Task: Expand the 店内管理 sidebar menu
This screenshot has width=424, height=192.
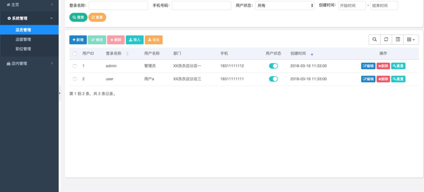Action: point(29,63)
